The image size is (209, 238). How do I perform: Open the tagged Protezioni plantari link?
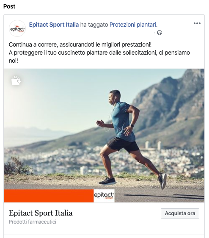click(133, 25)
